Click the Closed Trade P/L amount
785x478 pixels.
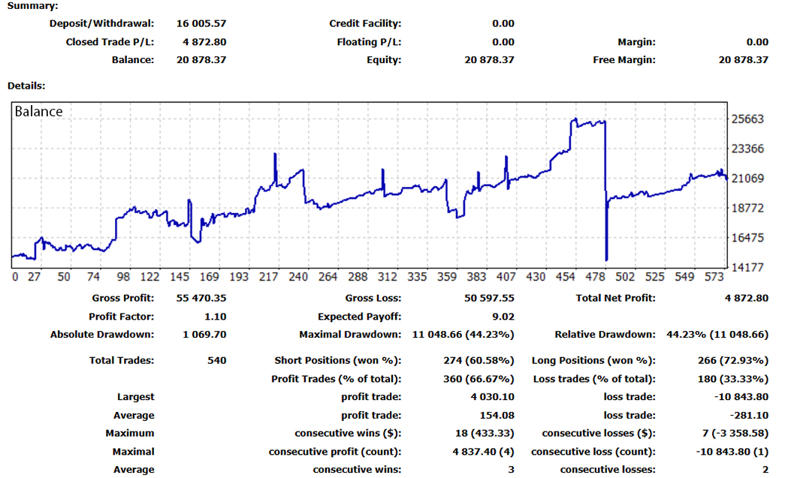click(x=205, y=42)
